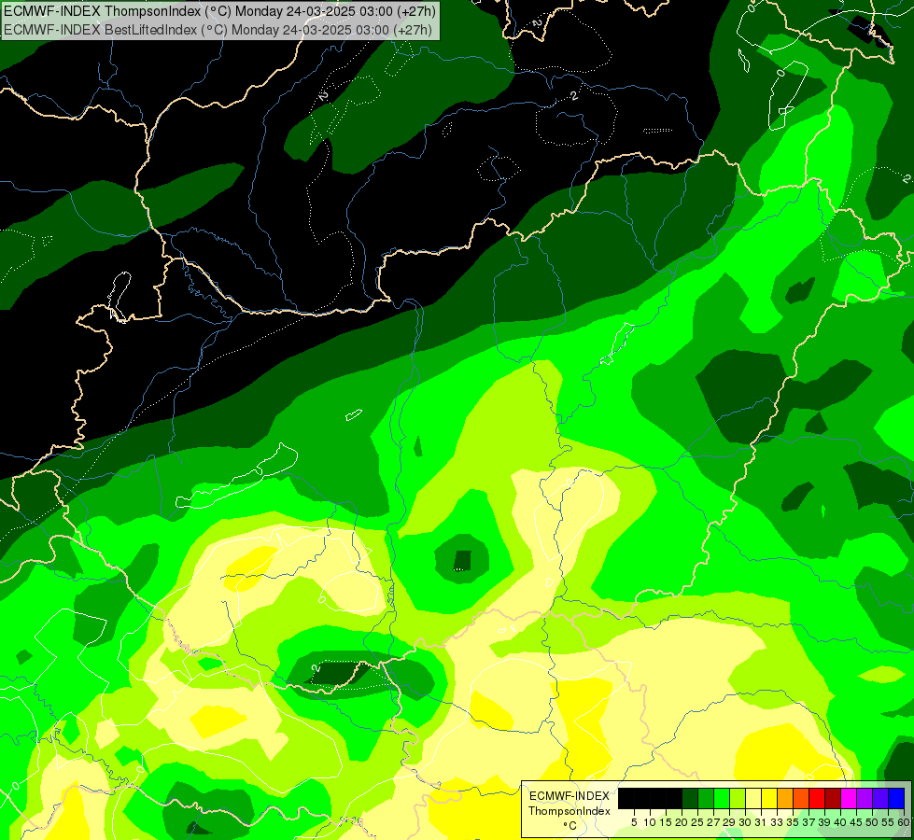Click legend tick value 25
The width and height of the screenshot is (914, 840).
coord(697,822)
